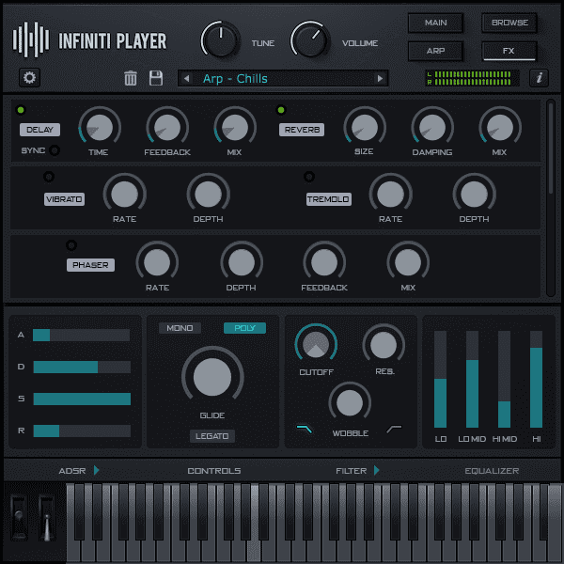Open the Arp tab
The image size is (564, 564).
pos(435,51)
